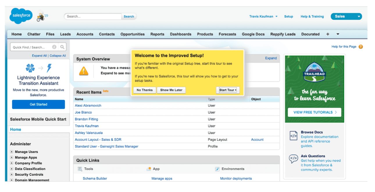Open the Ashley Valenzuela recent item

point(89,133)
